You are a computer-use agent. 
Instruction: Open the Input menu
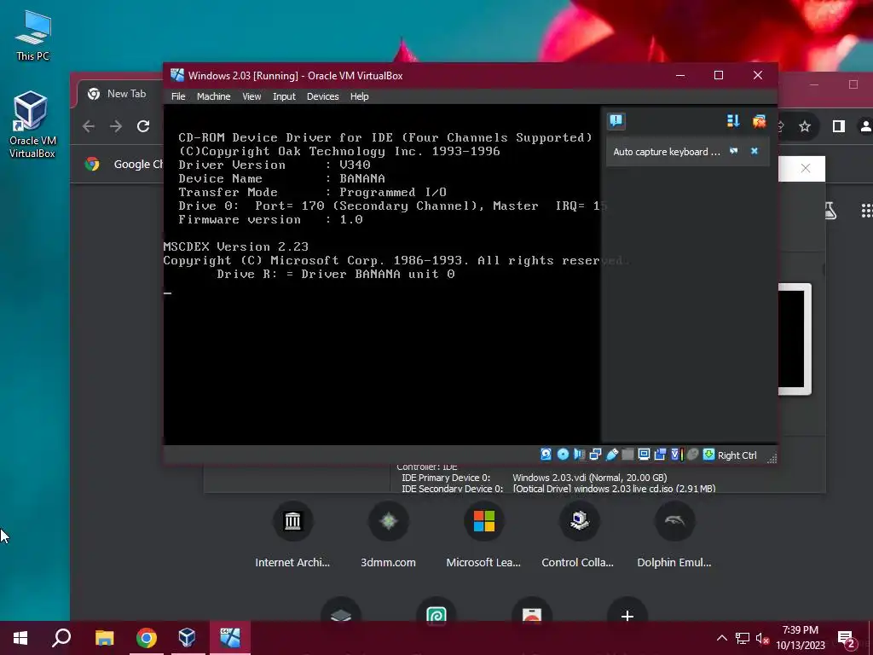click(284, 96)
